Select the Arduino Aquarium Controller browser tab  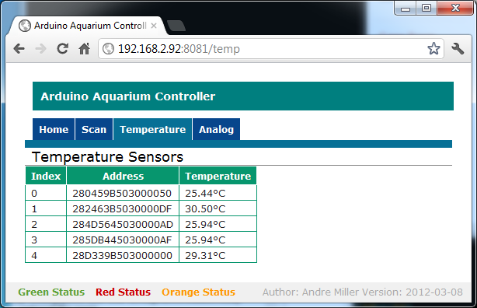click(x=89, y=26)
